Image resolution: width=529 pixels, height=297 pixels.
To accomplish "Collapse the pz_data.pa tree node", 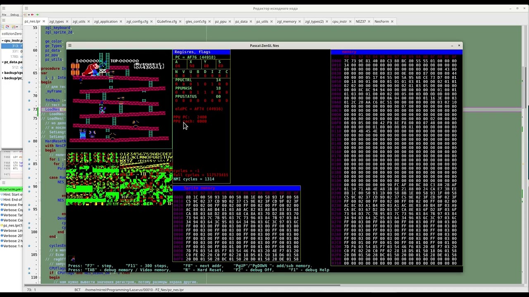I will point(2,62).
